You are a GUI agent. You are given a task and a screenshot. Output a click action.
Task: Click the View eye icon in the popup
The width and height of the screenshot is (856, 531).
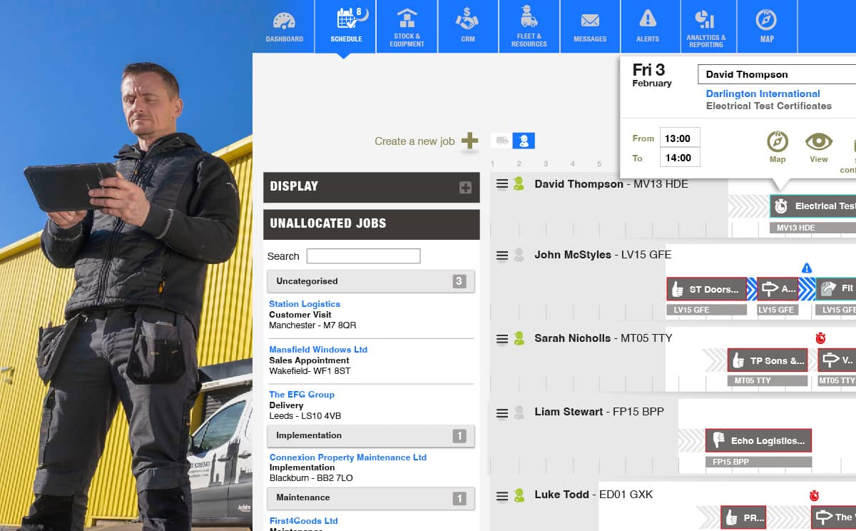pyautogui.click(x=819, y=146)
